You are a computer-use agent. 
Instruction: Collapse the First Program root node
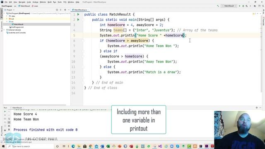[5, 13]
